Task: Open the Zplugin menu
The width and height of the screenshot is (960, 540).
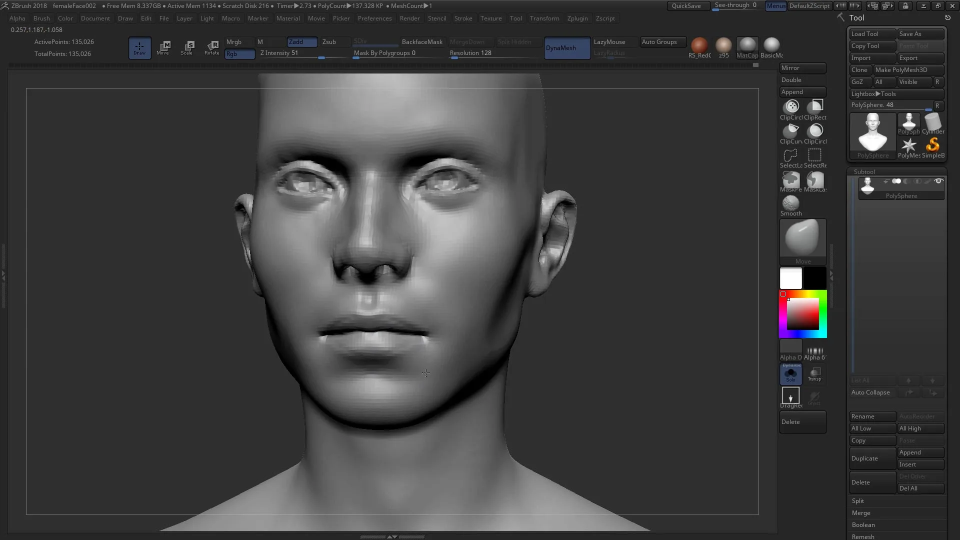Action: coord(577,18)
